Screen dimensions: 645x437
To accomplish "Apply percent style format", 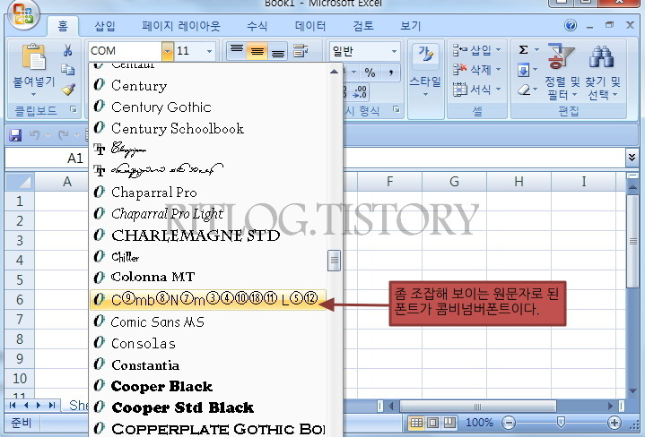I will (x=370, y=73).
